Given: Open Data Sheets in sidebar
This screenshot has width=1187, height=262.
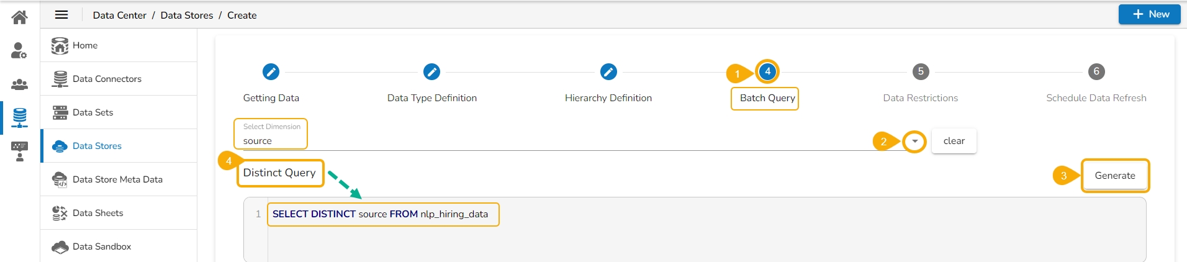Looking at the screenshot, I should tap(97, 213).
